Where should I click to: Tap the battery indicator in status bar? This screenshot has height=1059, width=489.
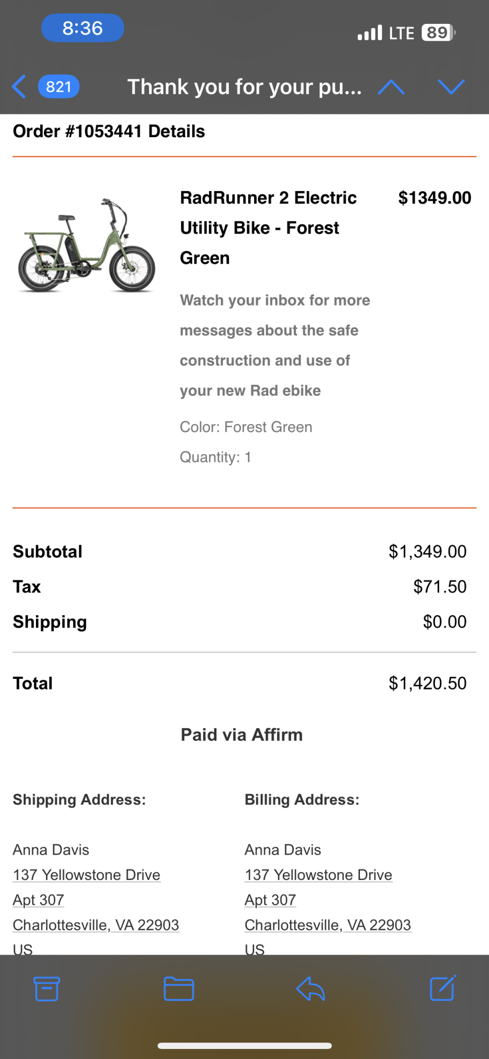pos(438,33)
